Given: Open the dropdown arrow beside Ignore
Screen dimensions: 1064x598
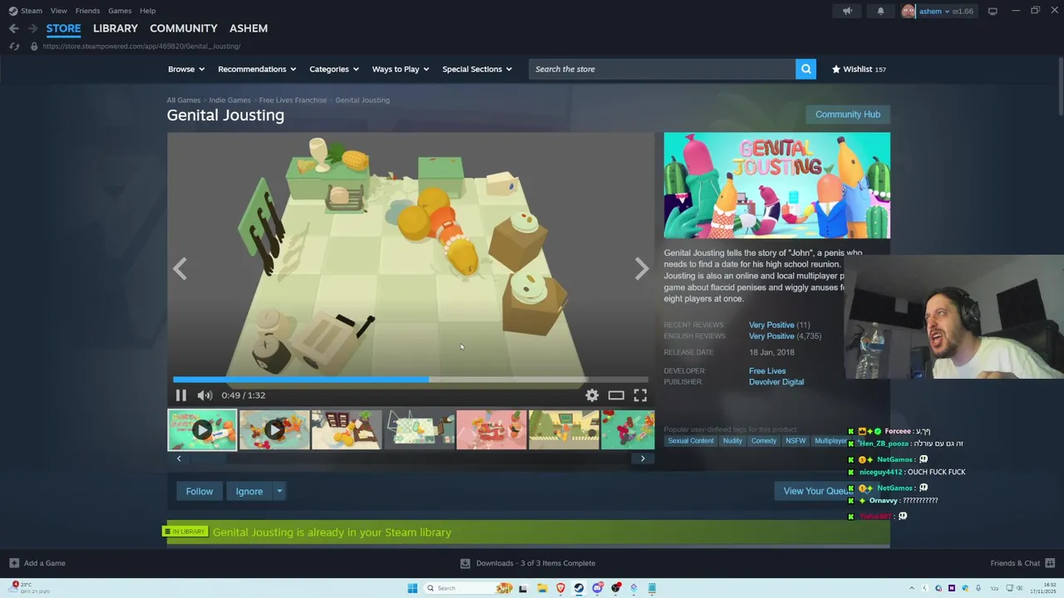Looking at the screenshot, I should point(279,491).
